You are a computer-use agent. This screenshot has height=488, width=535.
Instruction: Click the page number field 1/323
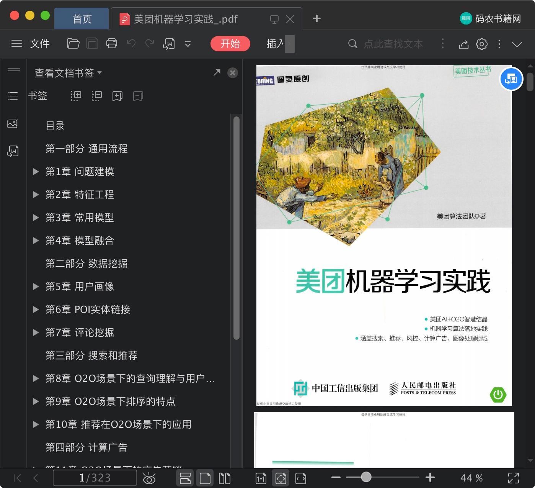(x=95, y=478)
